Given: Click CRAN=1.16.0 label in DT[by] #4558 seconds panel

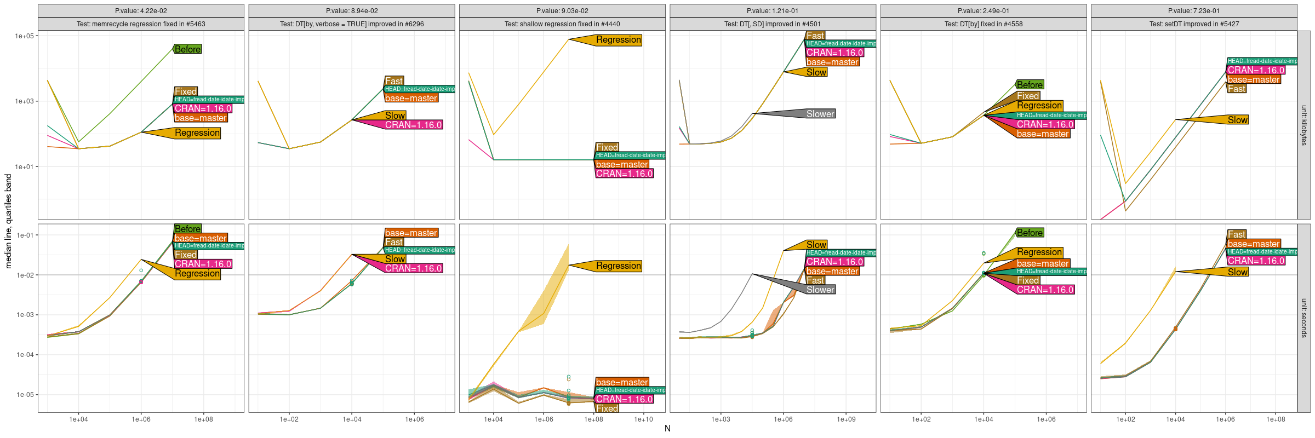Looking at the screenshot, I should [x=1045, y=290].
